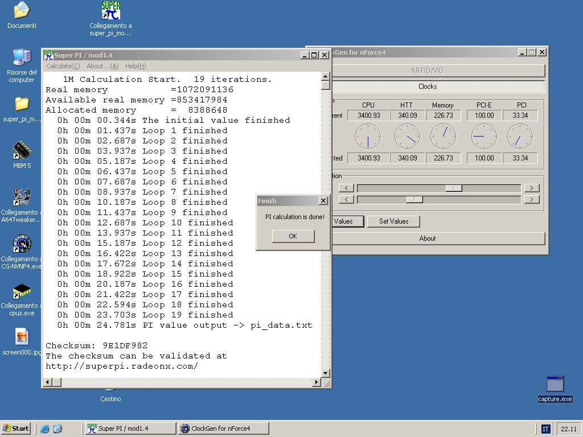The image size is (583, 437).
Task: Open the Start menu
Action: [15, 428]
